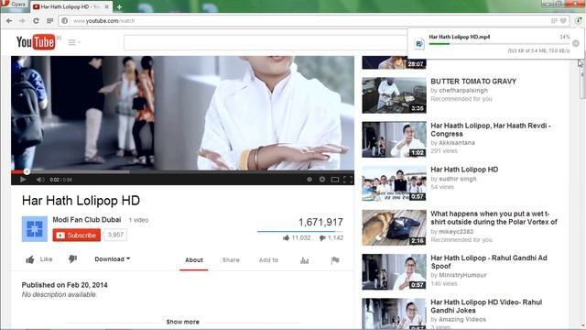Click the MinistryHumour channel name
This screenshot has height=330, width=586.
pyautogui.click(x=462, y=275)
